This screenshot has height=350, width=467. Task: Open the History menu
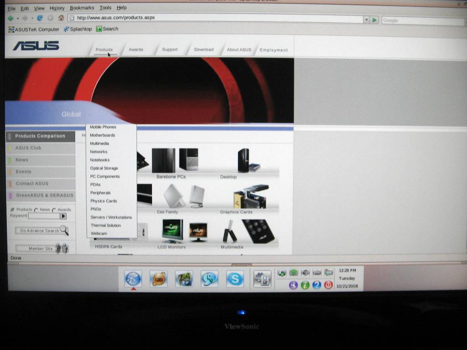(57, 8)
